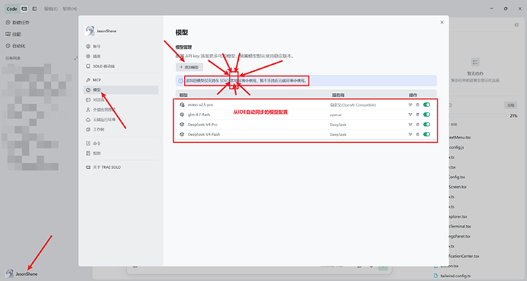Screen dimensions: 527x281
Task: Open the 账号 settings section
Action: coord(121,47)
